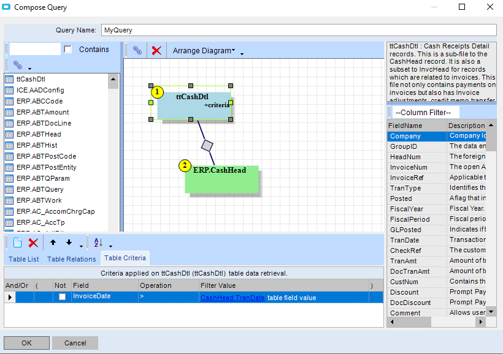
Task: Click the OK button
Action: [x=26, y=343]
